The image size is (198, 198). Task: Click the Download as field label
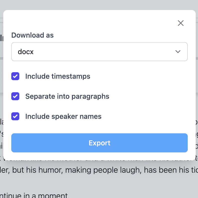pos(33,35)
